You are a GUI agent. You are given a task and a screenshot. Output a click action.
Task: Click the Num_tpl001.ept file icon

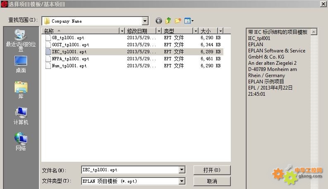point(48,66)
